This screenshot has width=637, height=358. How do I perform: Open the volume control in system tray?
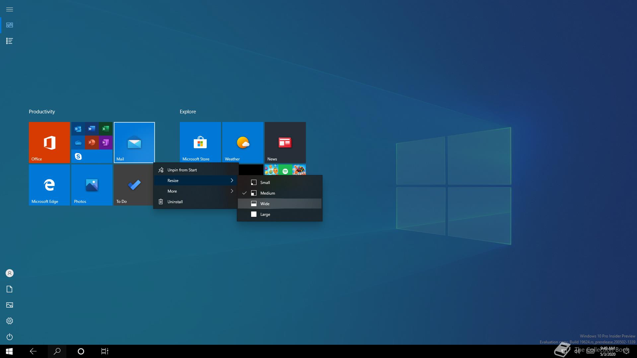point(577,351)
